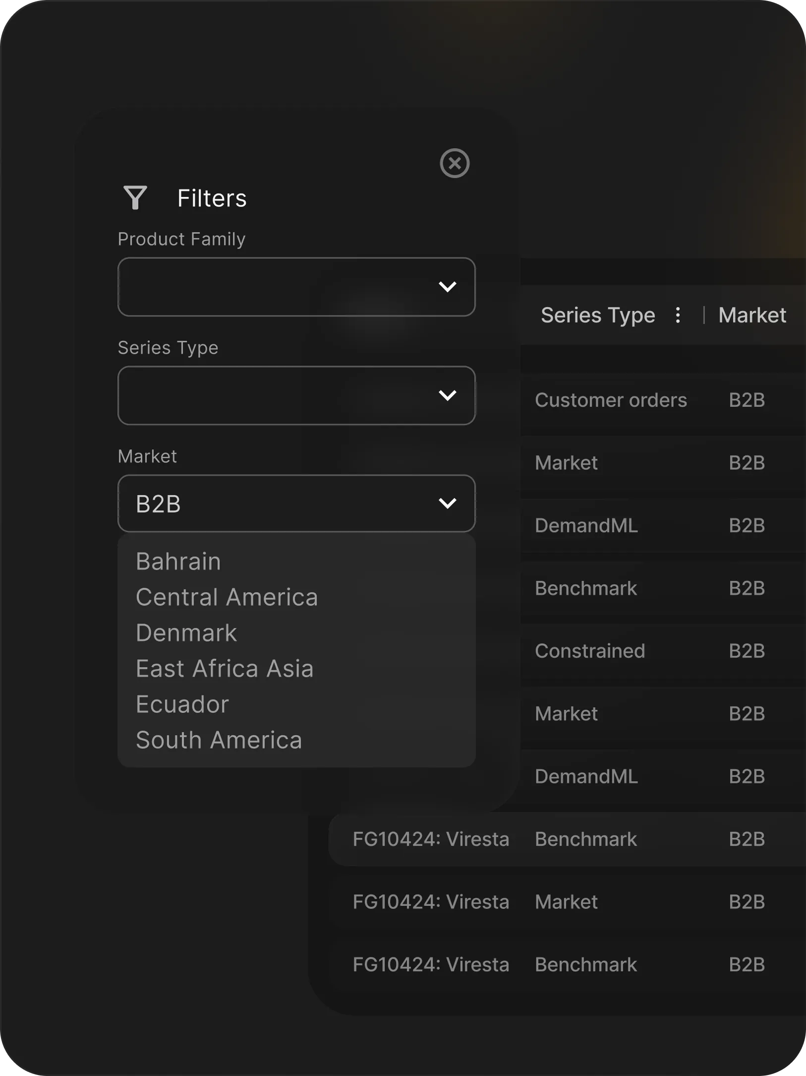Viewport: 806px width, 1076px height.
Task: Close the Filters panel with the X icon
Action: point(455,163)
